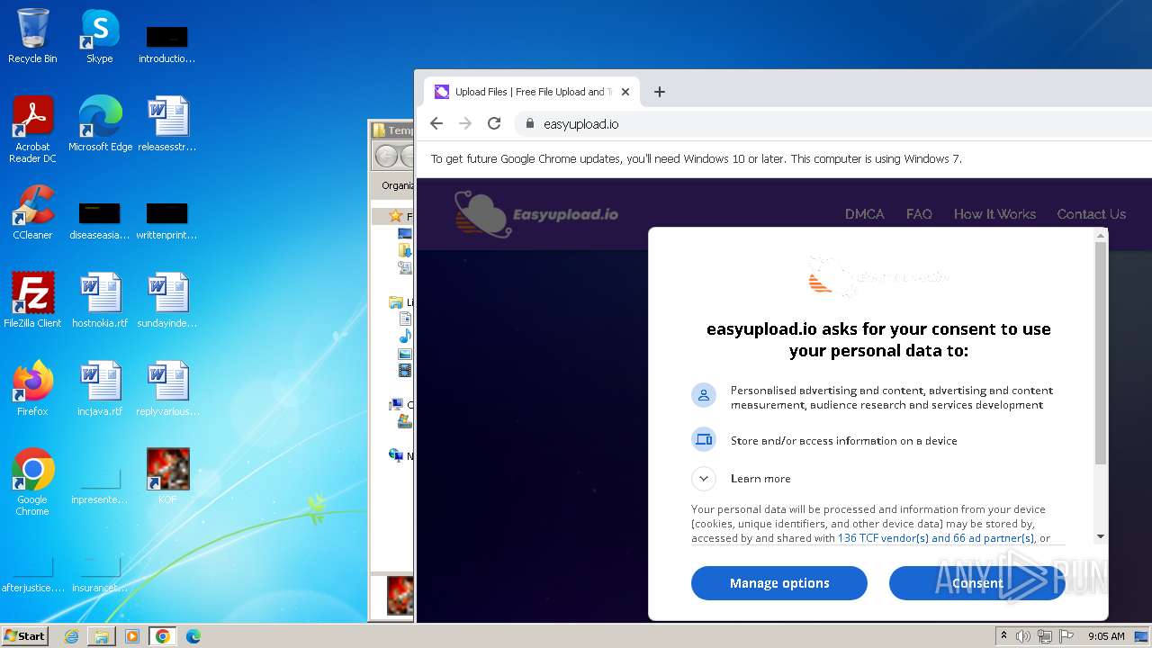The image size is (1152, 648).
Task: Open the FAQ page link
Action: pos(919,214)
